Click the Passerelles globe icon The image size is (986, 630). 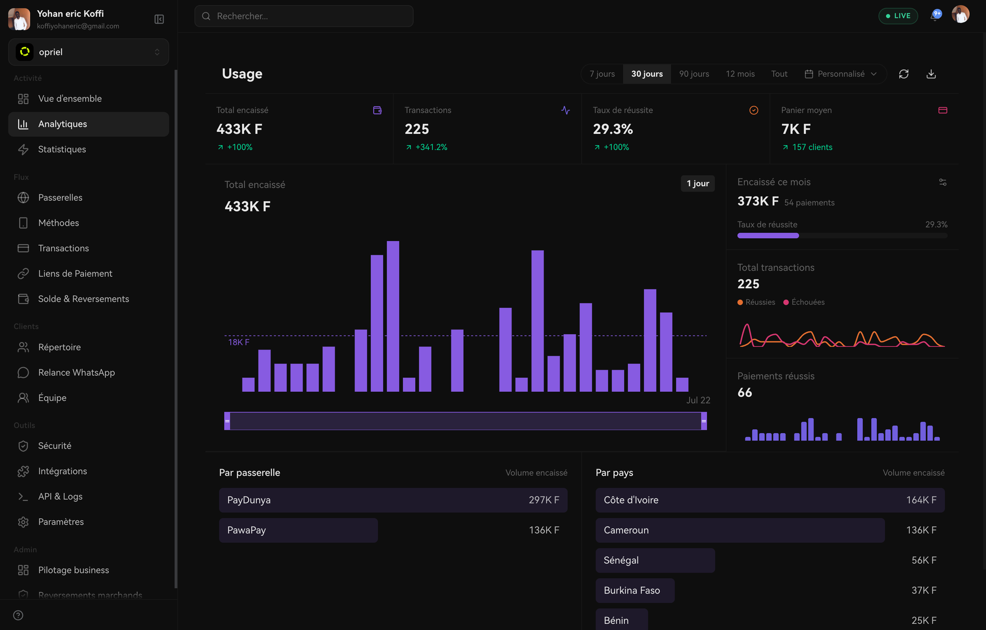tap(23, 198)
